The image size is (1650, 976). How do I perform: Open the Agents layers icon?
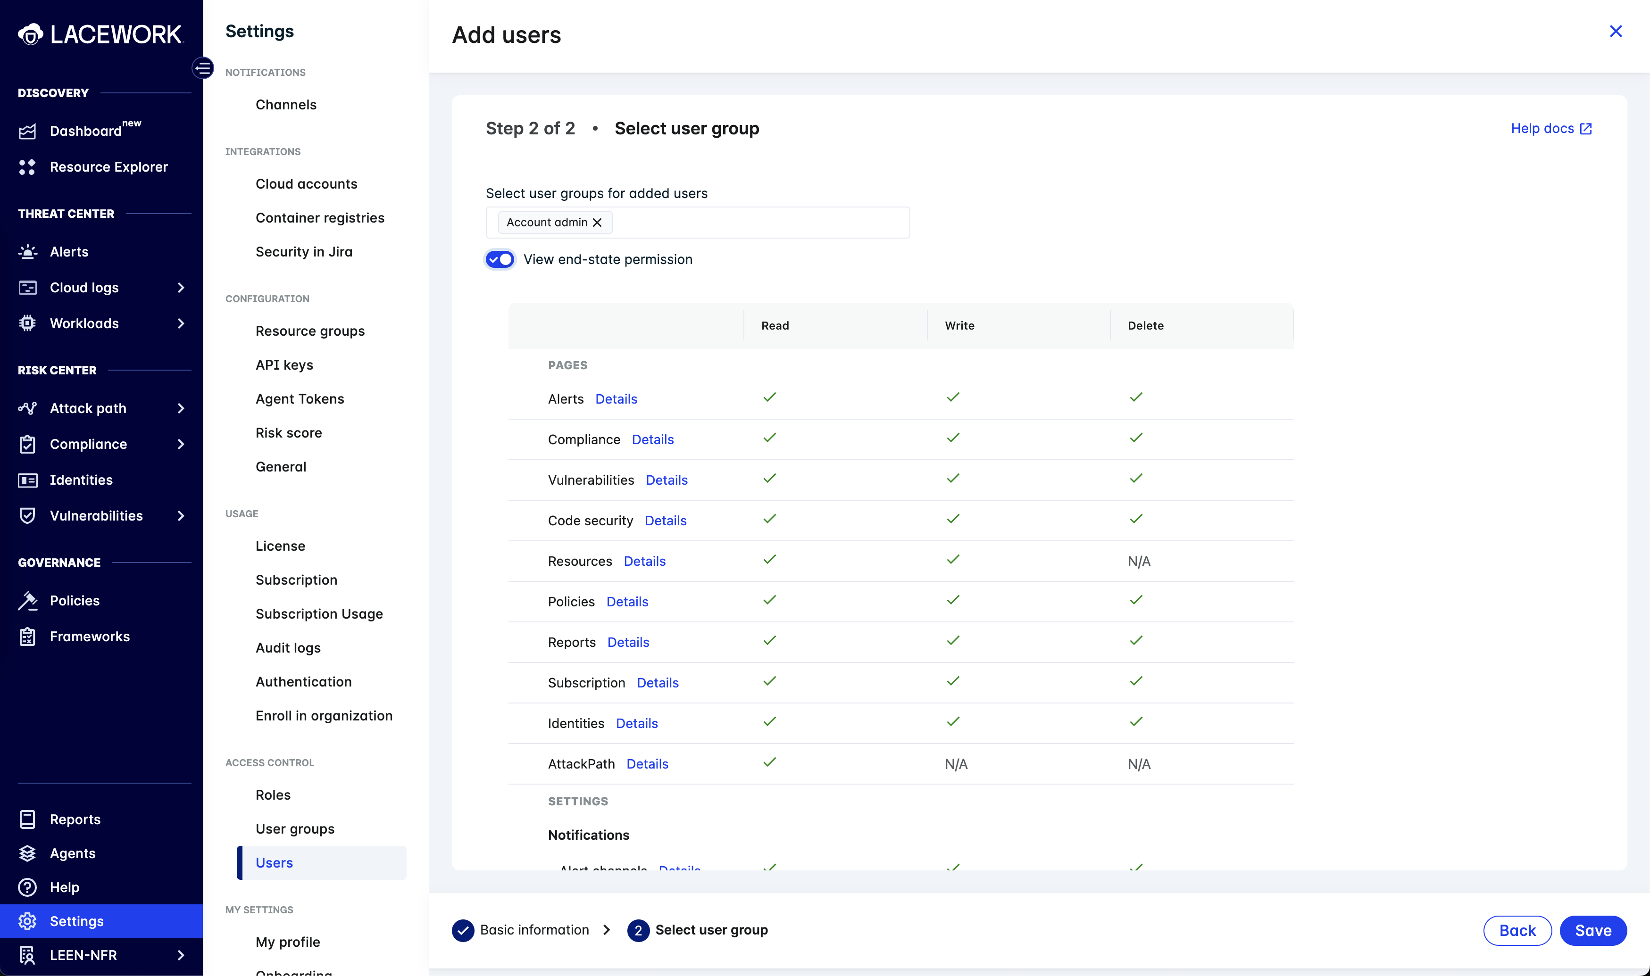coord(27,853)
